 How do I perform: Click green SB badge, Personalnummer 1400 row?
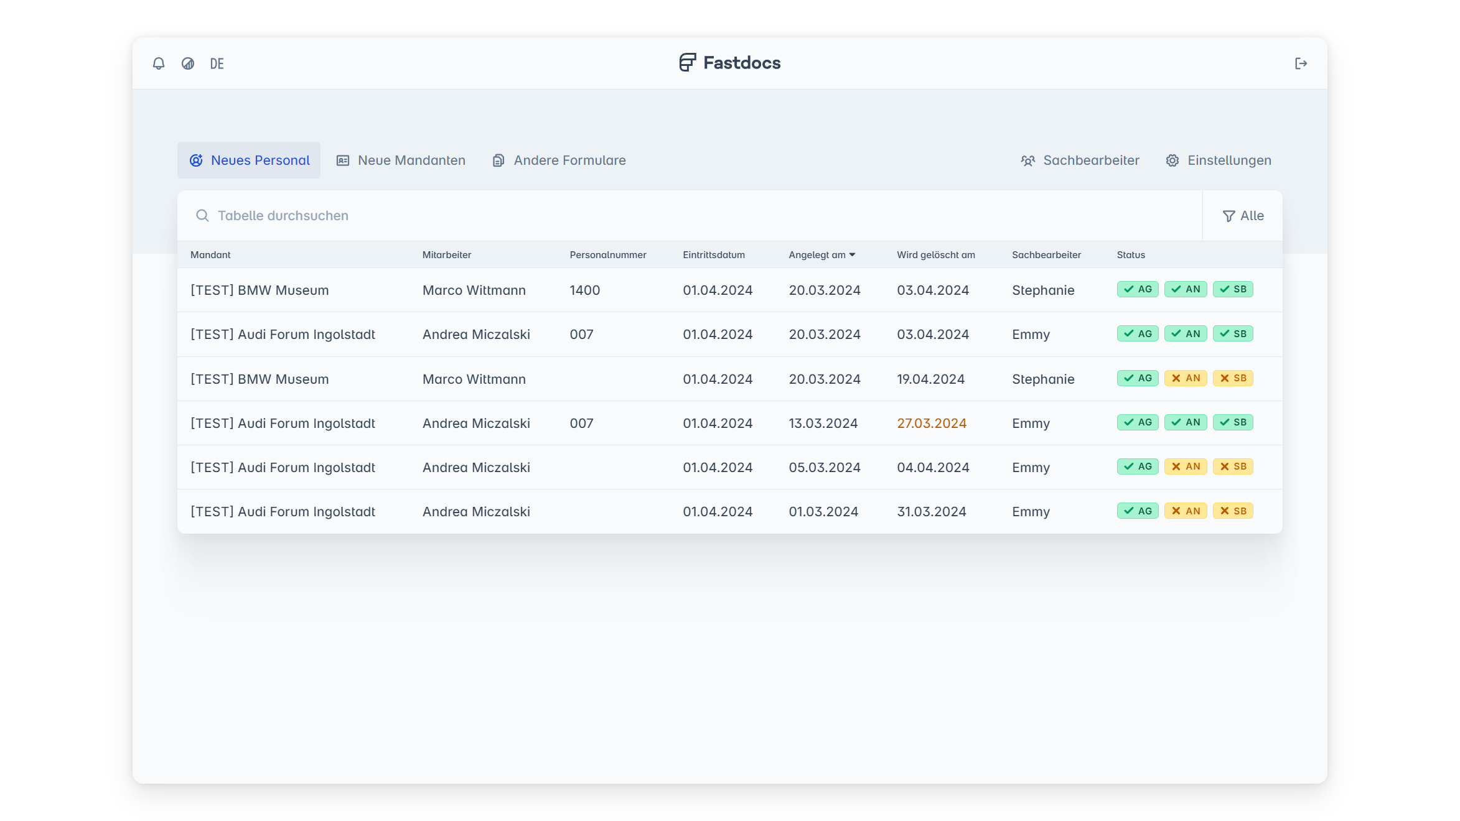tap(1233, 289)
